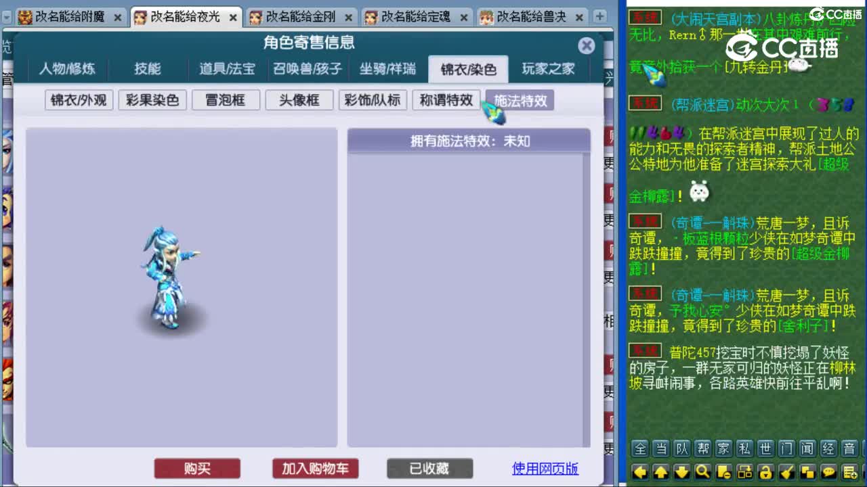Select the 家 chat channel filter
Viewport: 867px width, 487px height.
click(x=723, y=448)
